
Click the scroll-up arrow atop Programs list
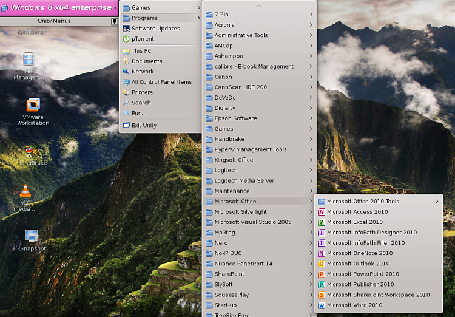(259, 6)
